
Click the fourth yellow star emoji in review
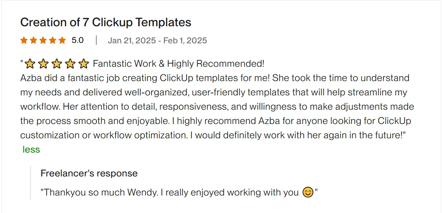pyautogui.click(x=70, y=64)
